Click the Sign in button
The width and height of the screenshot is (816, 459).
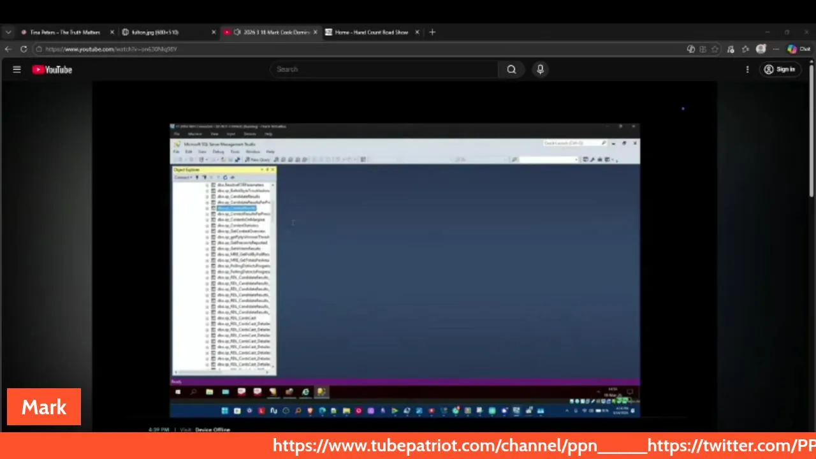point(780,69)
